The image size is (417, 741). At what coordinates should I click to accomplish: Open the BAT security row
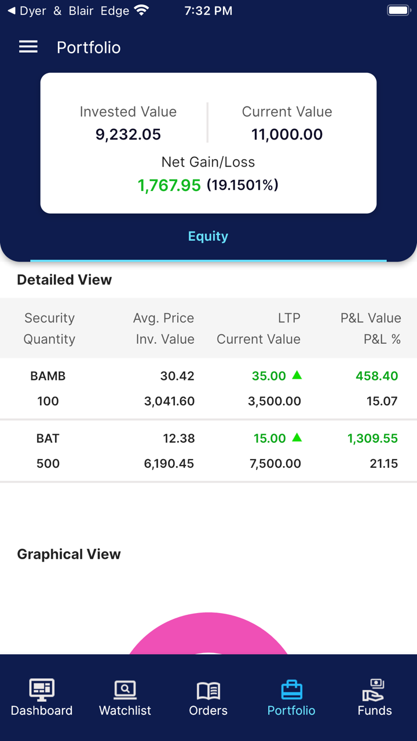[x=209, y=451]
